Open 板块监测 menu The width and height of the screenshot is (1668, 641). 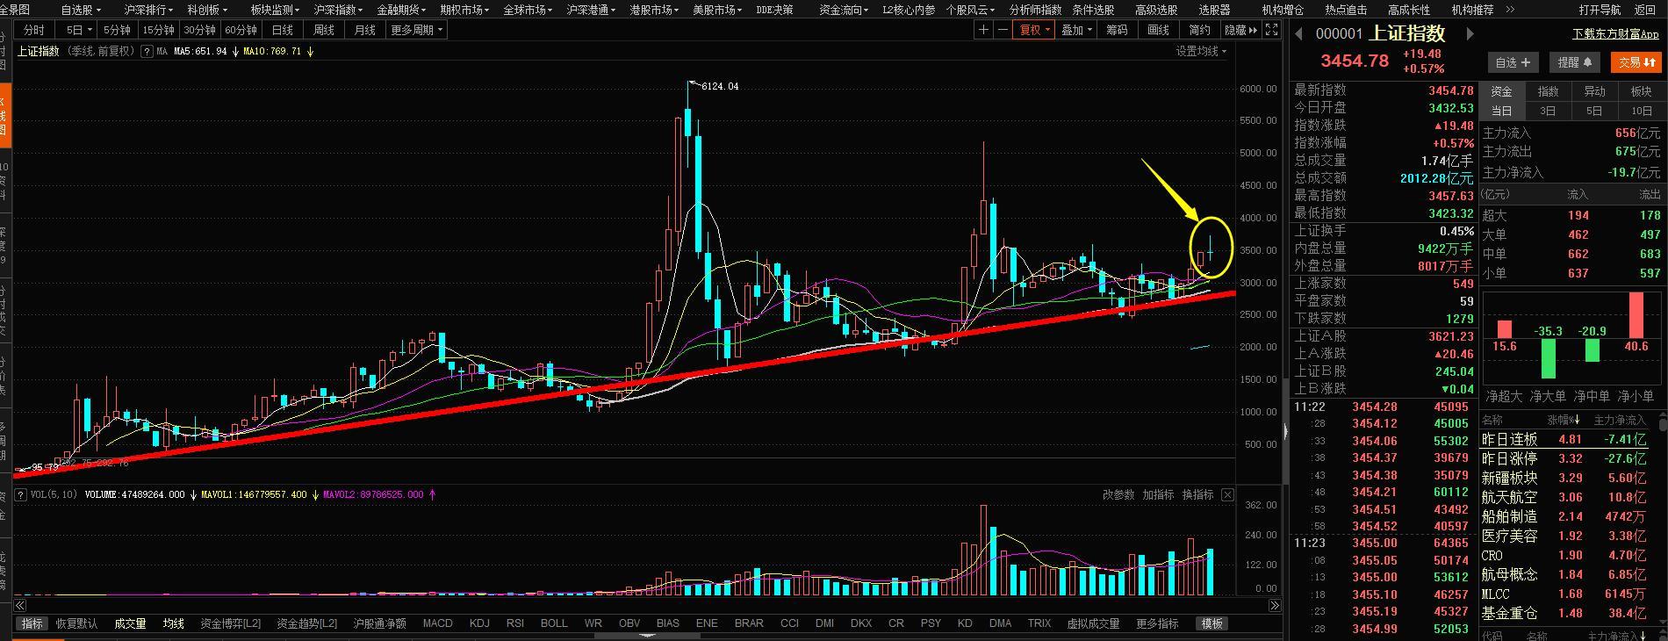275,10
